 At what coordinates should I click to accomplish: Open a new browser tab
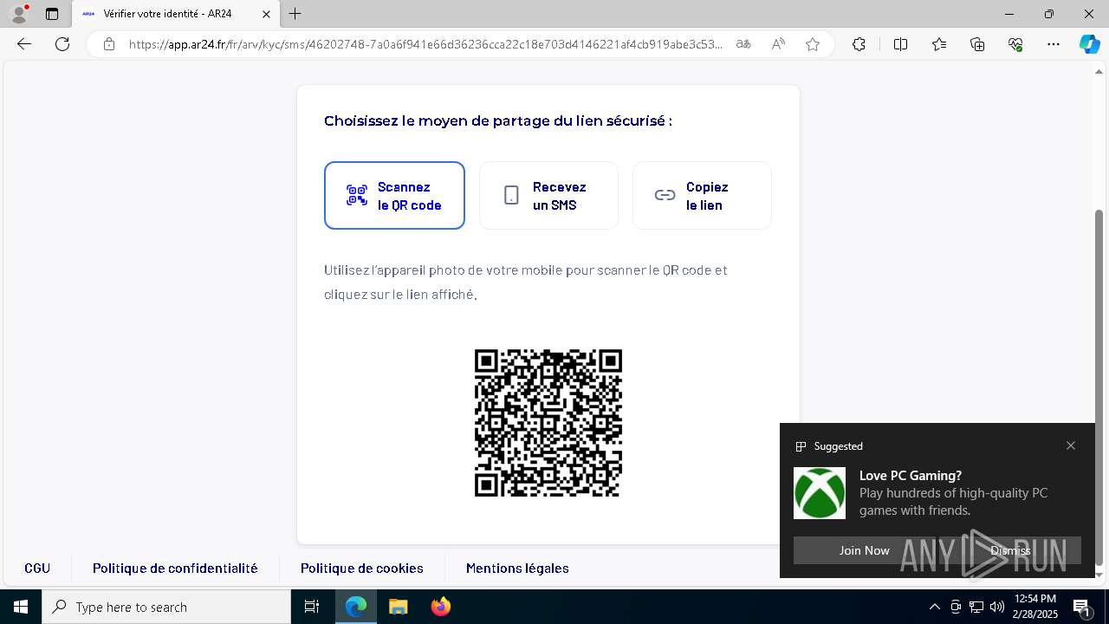pyautogui.click(x=295, y=14)
